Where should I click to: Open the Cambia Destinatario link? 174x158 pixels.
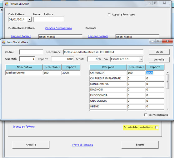tap(58, 28)
